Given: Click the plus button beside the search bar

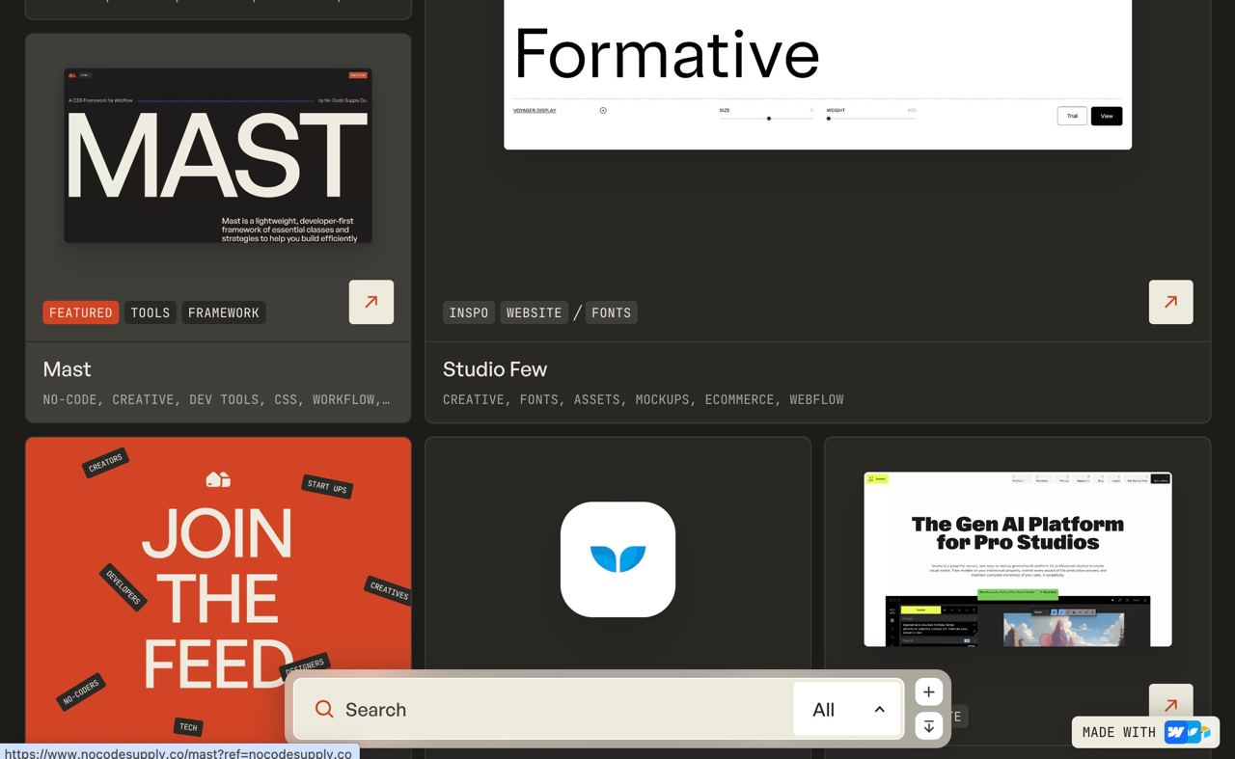Looking at the screenshot, I should click(x=928, y=691).
